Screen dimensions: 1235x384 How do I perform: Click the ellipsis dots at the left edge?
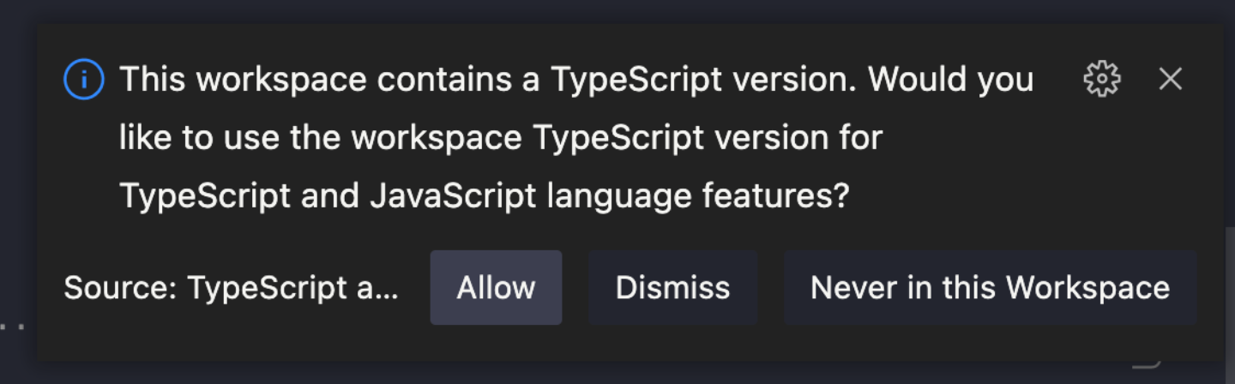[x=12, y=327]
